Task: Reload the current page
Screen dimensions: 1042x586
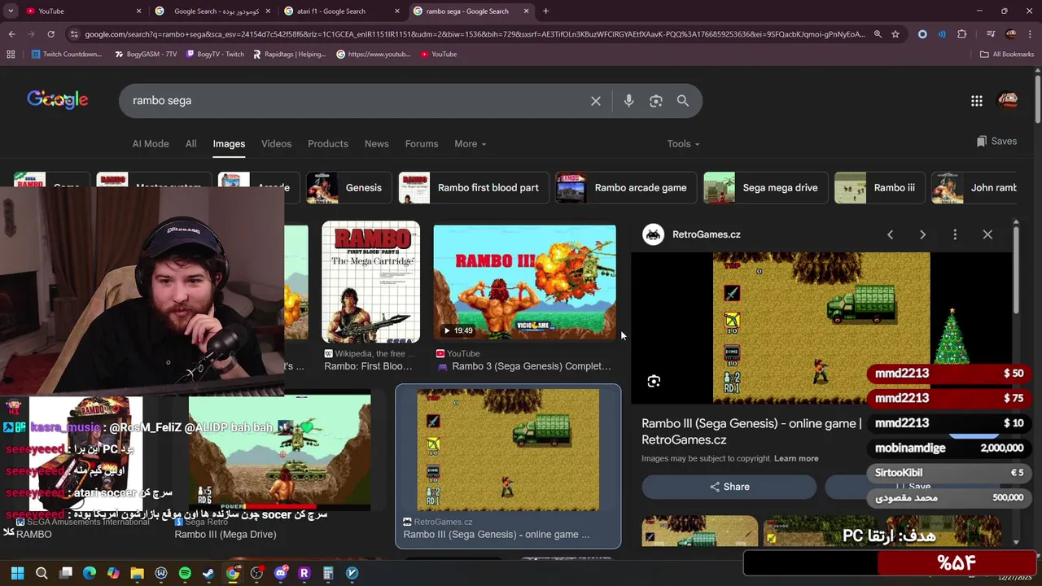Action: (50, 34)
